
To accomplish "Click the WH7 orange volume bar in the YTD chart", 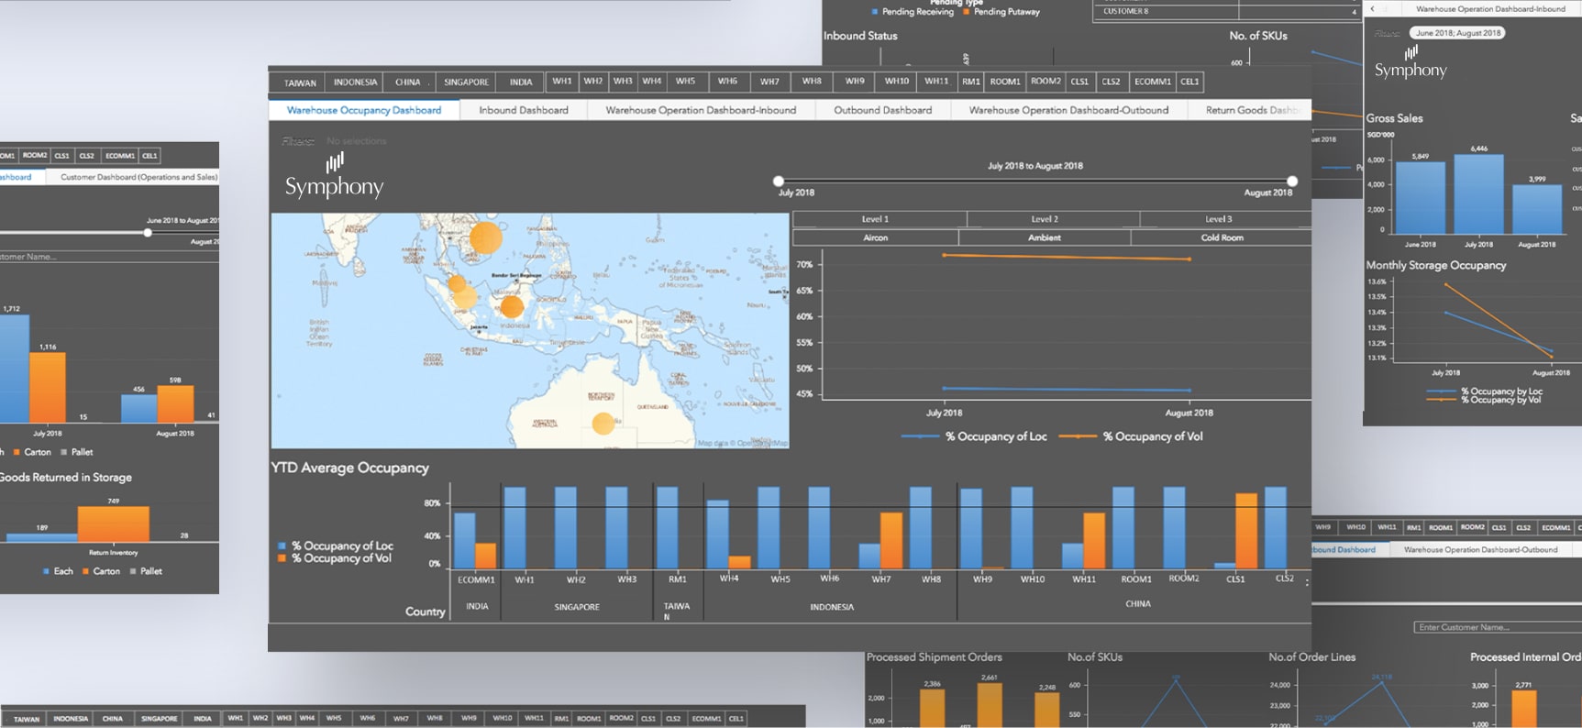I will 891,541.
